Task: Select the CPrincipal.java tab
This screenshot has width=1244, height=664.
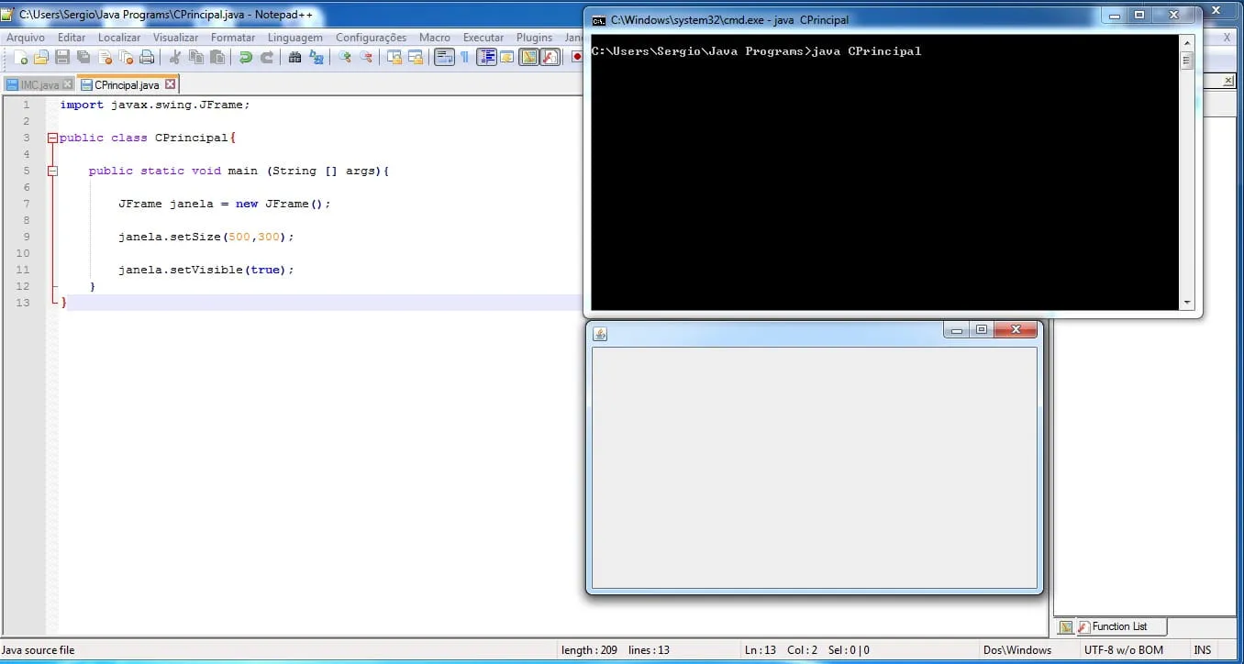Action: pos(127,85)
